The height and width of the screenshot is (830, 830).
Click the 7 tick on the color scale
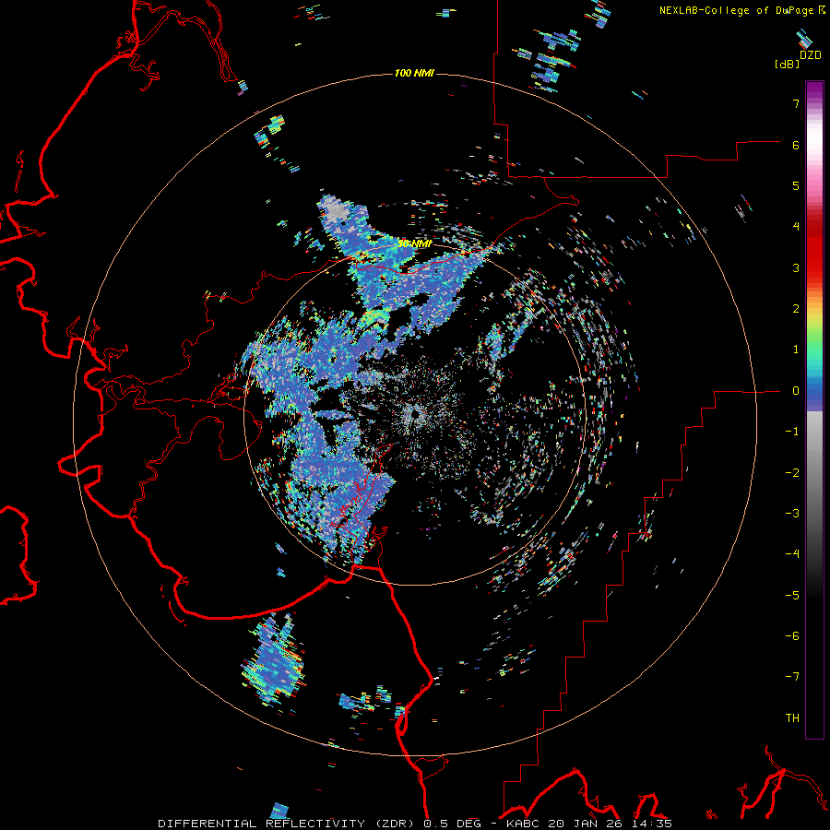(x=796, y=103)
